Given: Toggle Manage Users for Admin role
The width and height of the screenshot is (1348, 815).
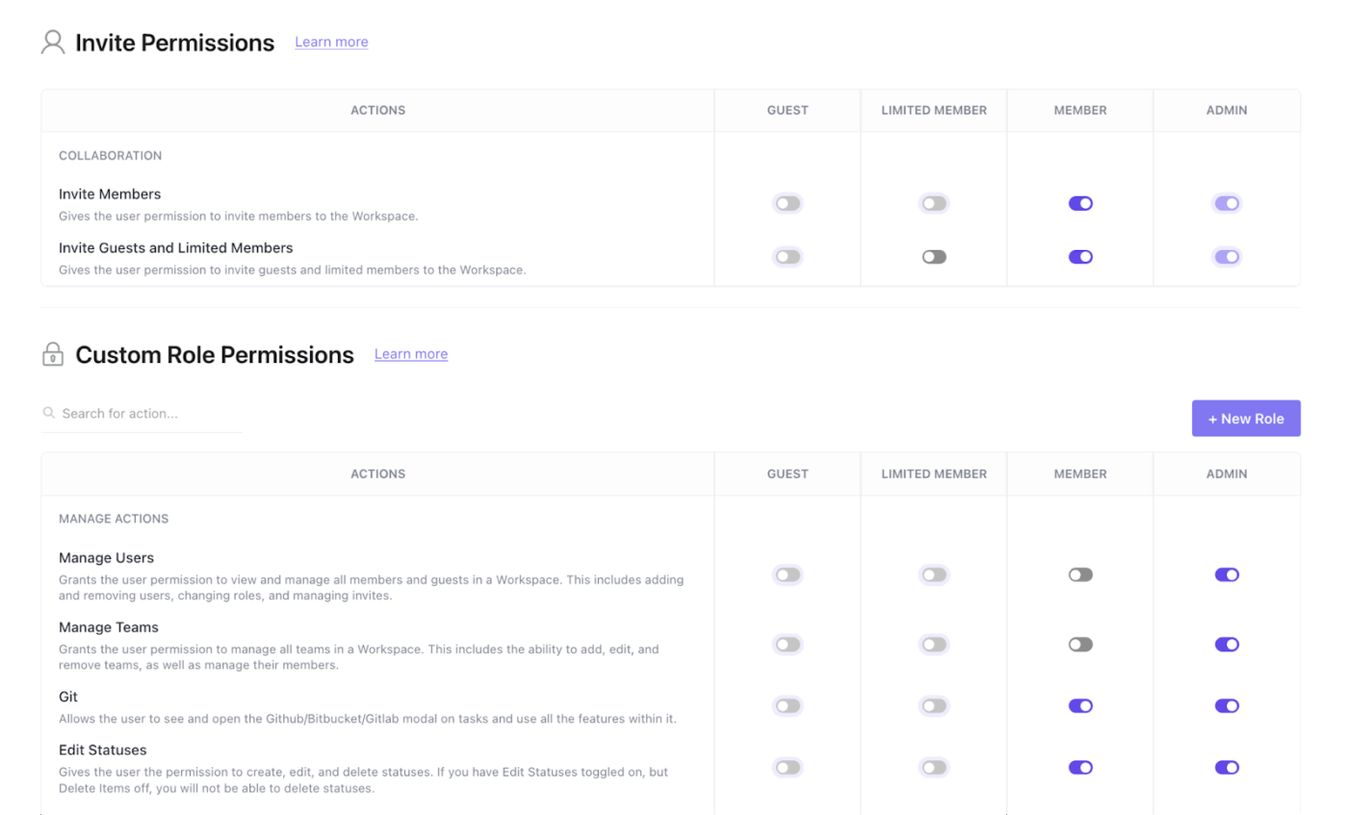Looking at the screenshot, I should 1227,574.
